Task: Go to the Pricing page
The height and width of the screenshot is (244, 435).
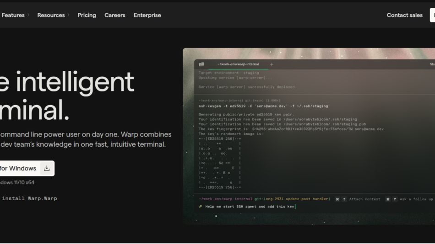Action: pos(87,15)
